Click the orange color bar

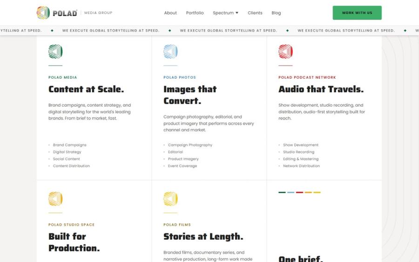point(308,192)
